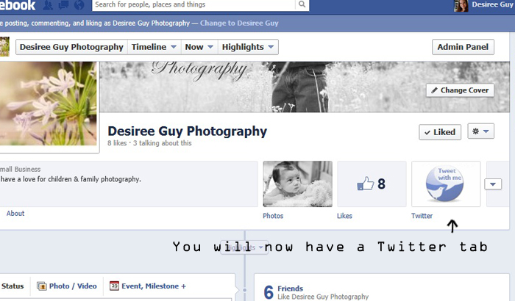
Task: Open the gear settings dropdown
Action: pos(481,131)
